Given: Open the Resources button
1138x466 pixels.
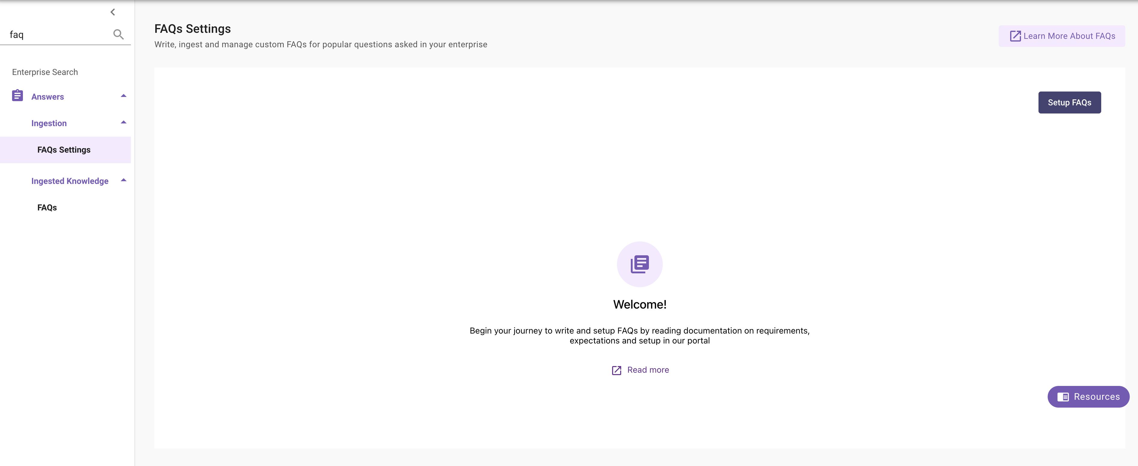Looking at the screenshot, I should click(1088, 397).
